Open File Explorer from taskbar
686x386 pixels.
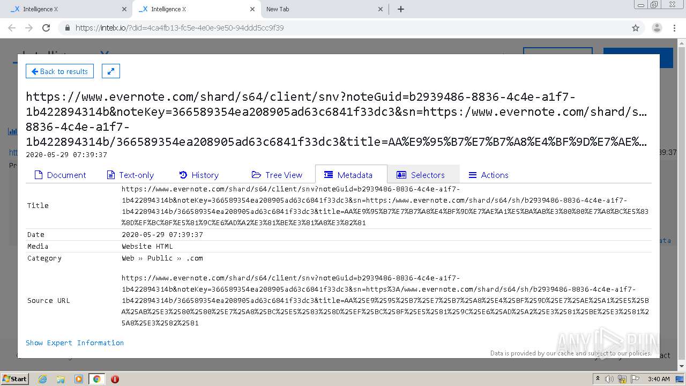pos(61,379)
